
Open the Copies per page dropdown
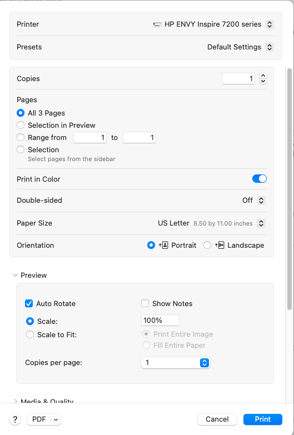point(176,363)
